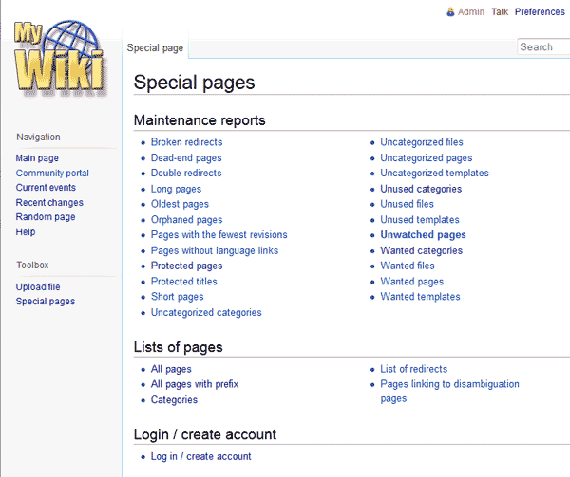View Pages with the fewest revisions

[x=218, y=235]
